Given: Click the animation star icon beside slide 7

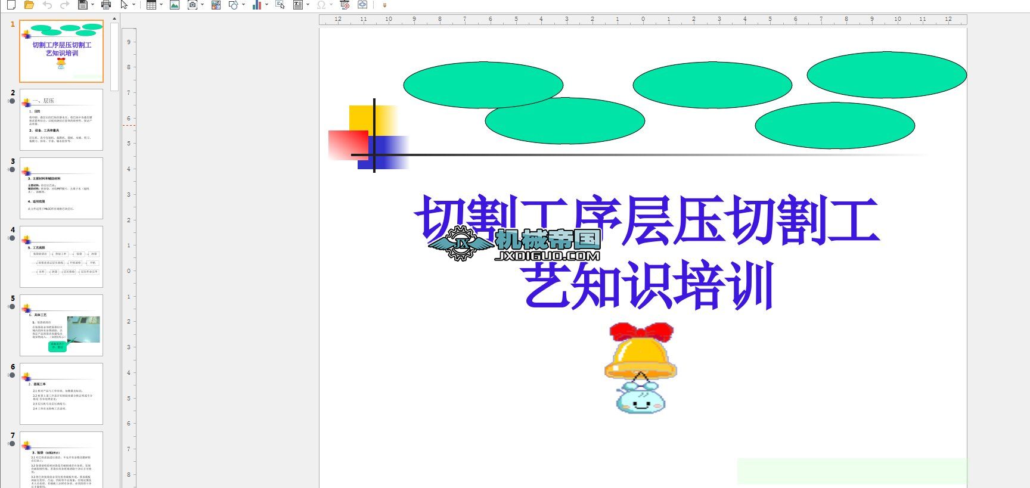Looking at the screenshot, I should pos(11,444).
